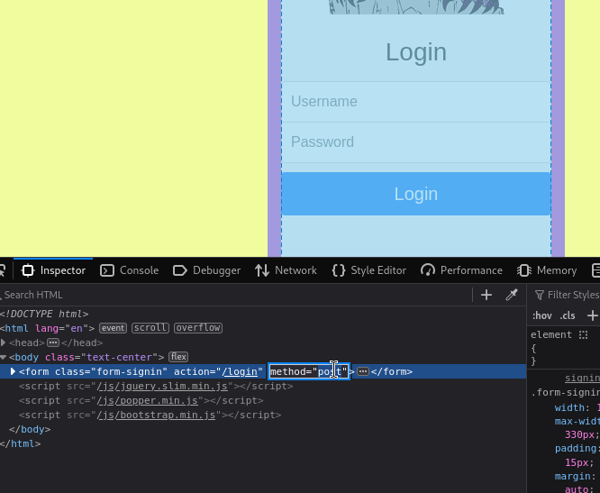Select the <!DOCTYPE html> line

pyautogui.click(x=44, y=314)
